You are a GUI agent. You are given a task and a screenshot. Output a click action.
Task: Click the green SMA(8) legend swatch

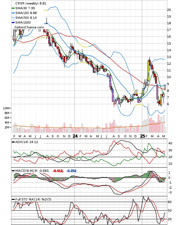click(x=13, y=8)
